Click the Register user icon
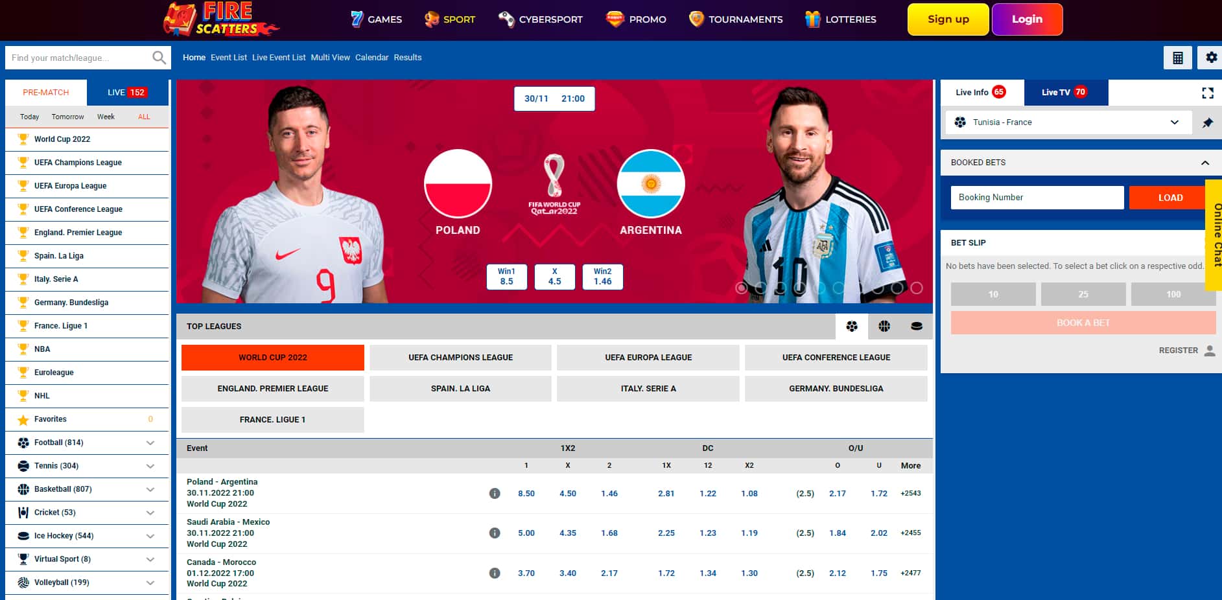This screenshot has width=1222, height=600. pyautogui.click(x=1209, y=351)
